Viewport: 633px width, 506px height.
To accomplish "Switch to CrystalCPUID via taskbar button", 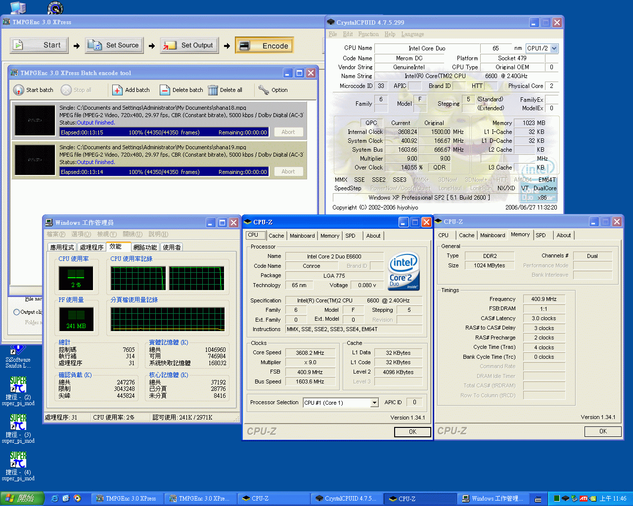I will pyautogui.click(x=347, y=499).
